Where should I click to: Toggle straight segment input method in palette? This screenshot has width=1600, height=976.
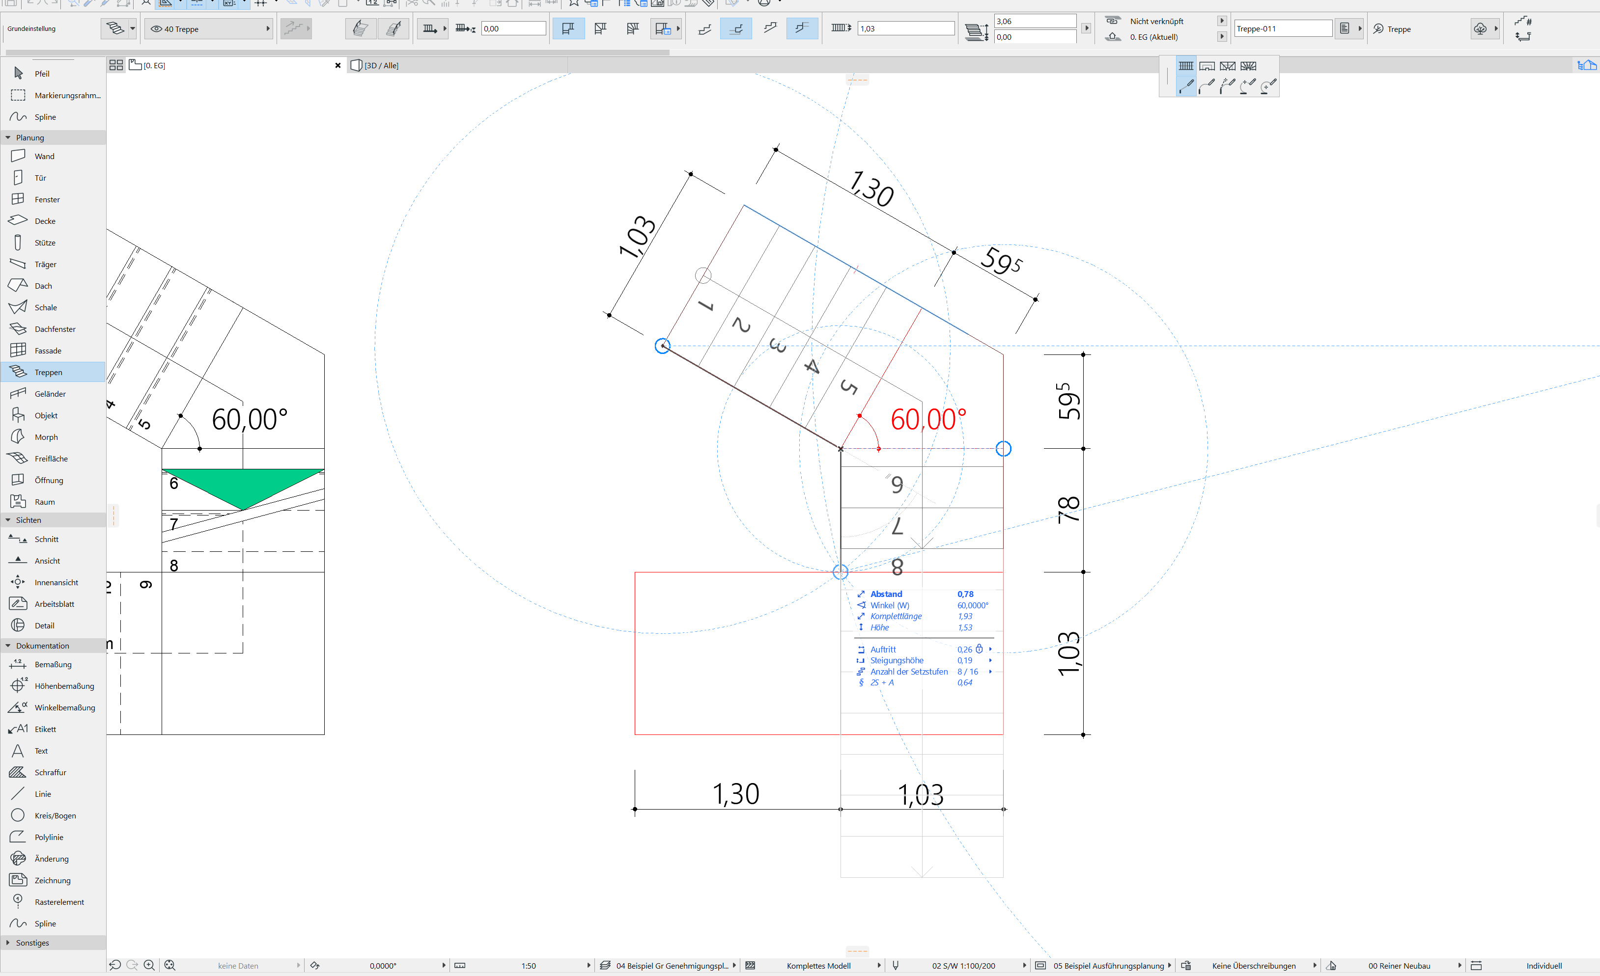1186,85
